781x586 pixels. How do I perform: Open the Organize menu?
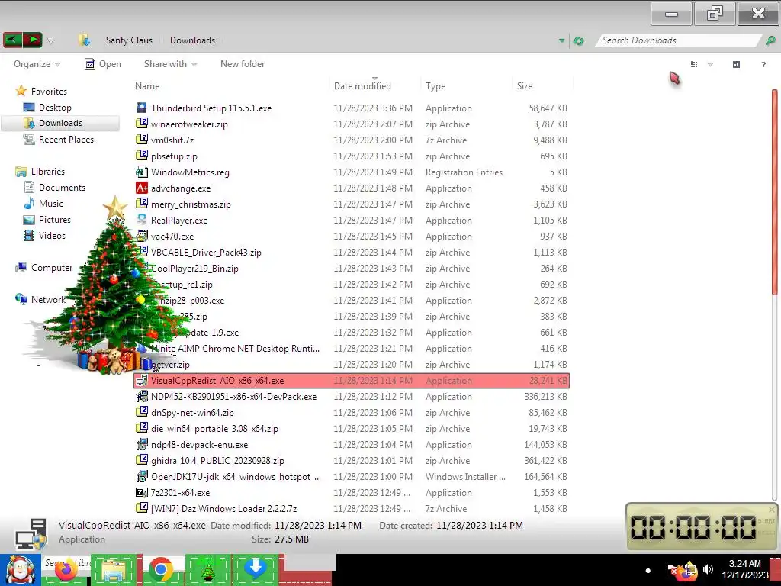pyautogui.click(x=37, y=64)
